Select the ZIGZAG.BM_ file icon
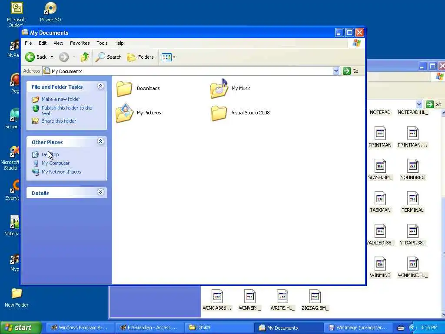 (315, 296)
